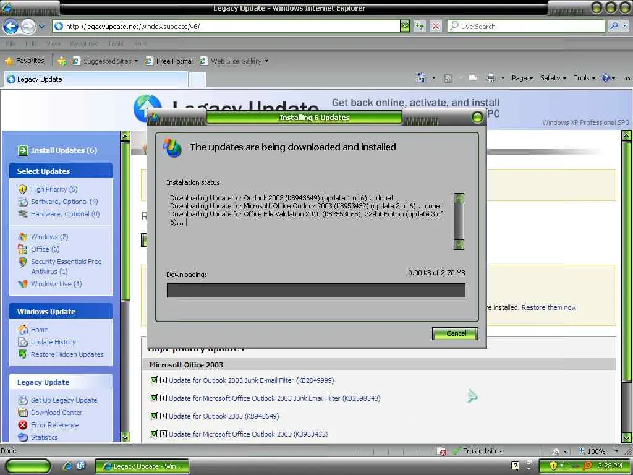
Task: Uncheck Outlook 2003 Junk Email Filter KB2598343
Action: [154, 398]
